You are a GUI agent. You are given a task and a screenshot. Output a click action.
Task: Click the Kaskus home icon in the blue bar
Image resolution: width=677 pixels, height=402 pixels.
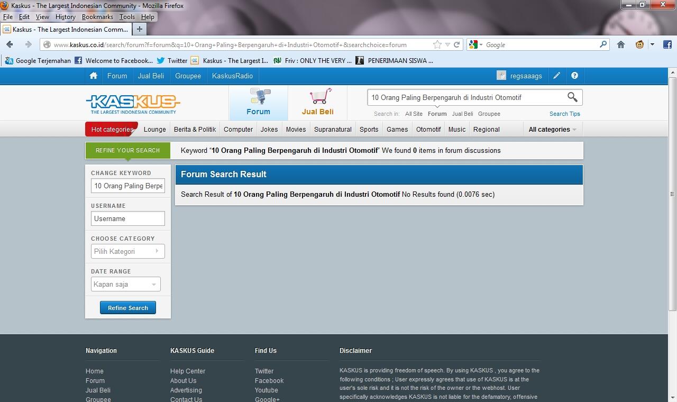(94, 76)
